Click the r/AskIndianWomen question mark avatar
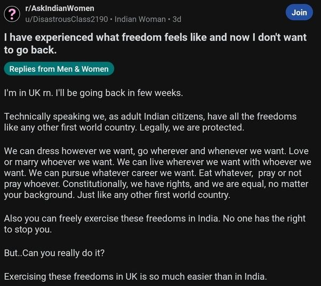This screenshot has height=286, width=321. (x=12, y=14)
